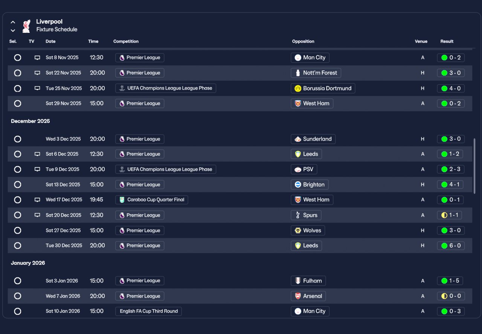Sort fixtures by the Result column header
482x334 pixels.
click(x=447, y=41)
